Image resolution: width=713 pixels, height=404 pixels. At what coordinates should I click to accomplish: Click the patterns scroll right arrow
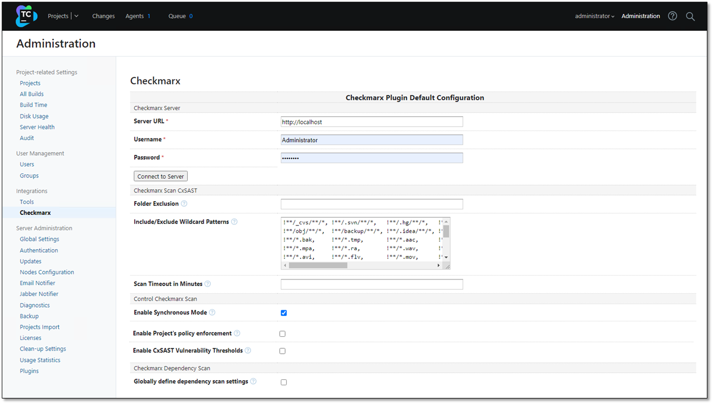point(439,265)
